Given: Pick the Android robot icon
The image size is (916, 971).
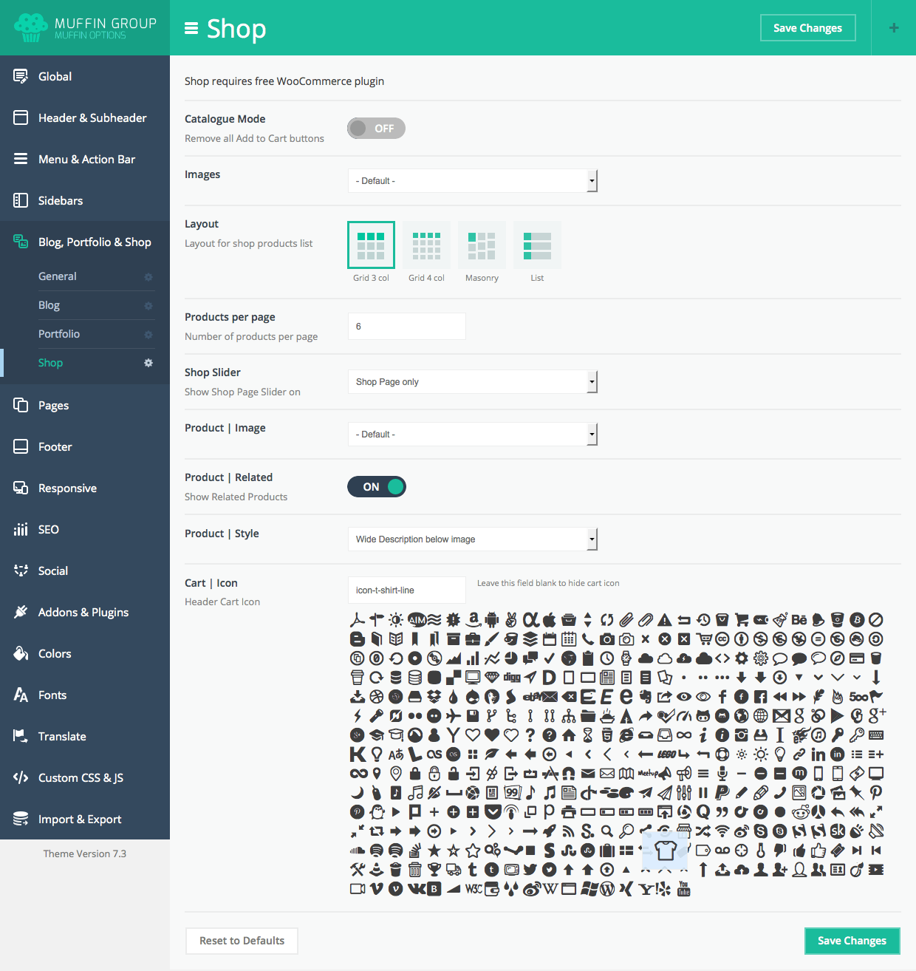Looking at the screenshot, I should pos(492,620).
